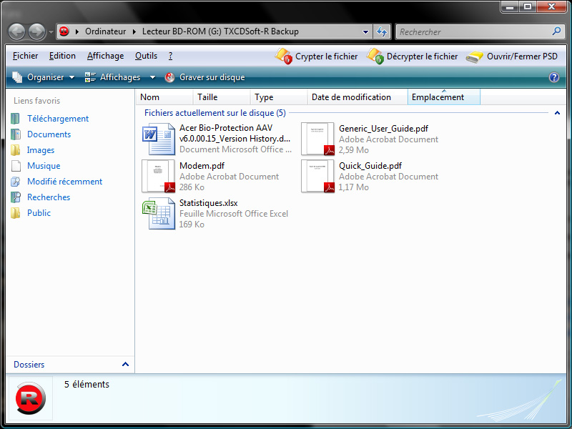Click the arrow after Ordinateur breadcrumb
Image resolution: width=572 pixels, height=429 pixels.
pyautogui.click(x=134, y=31)
